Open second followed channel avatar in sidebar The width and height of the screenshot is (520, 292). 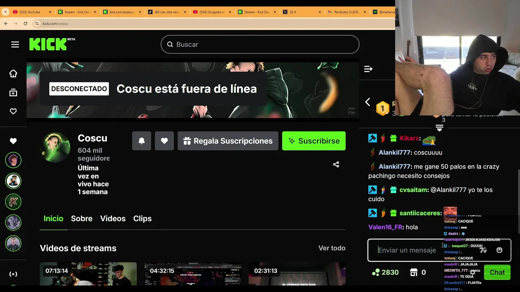[13, 181]
